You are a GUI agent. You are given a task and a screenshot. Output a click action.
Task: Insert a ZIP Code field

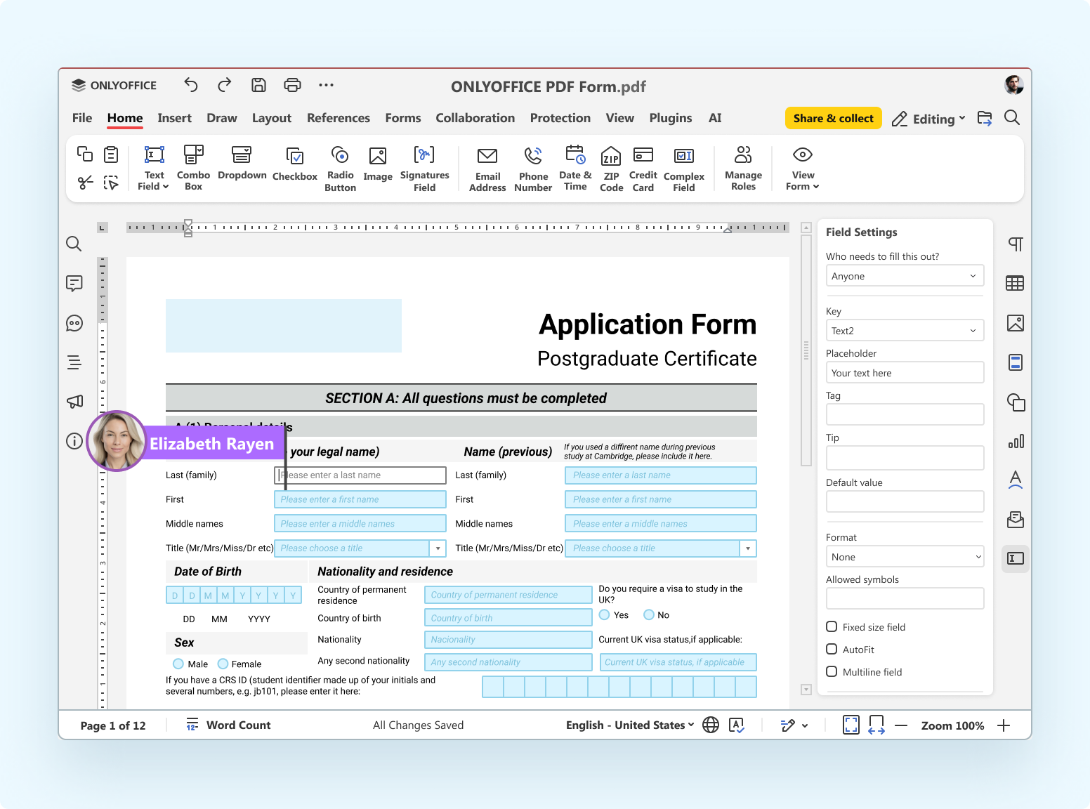(611, 169)
